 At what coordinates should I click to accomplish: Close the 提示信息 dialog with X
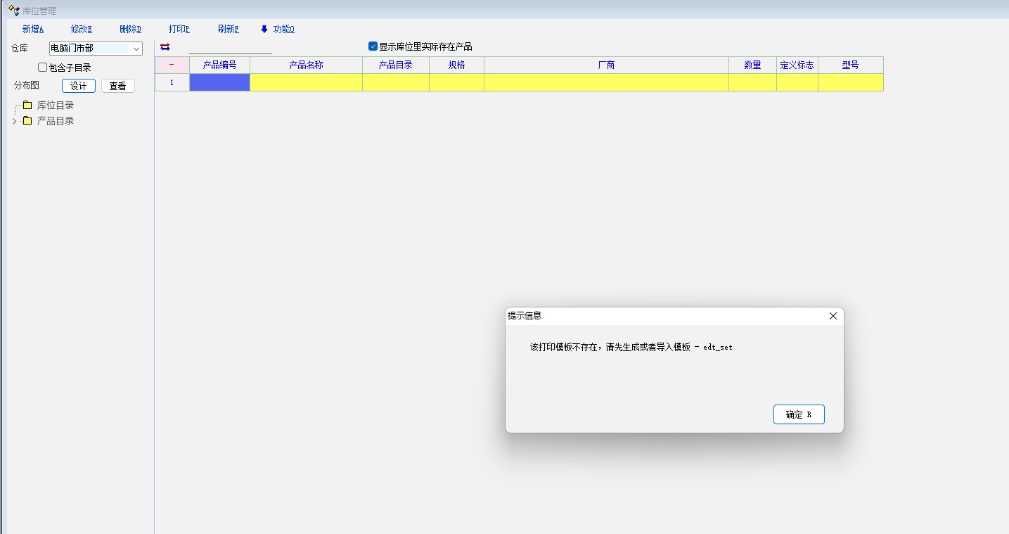(833, 316)
